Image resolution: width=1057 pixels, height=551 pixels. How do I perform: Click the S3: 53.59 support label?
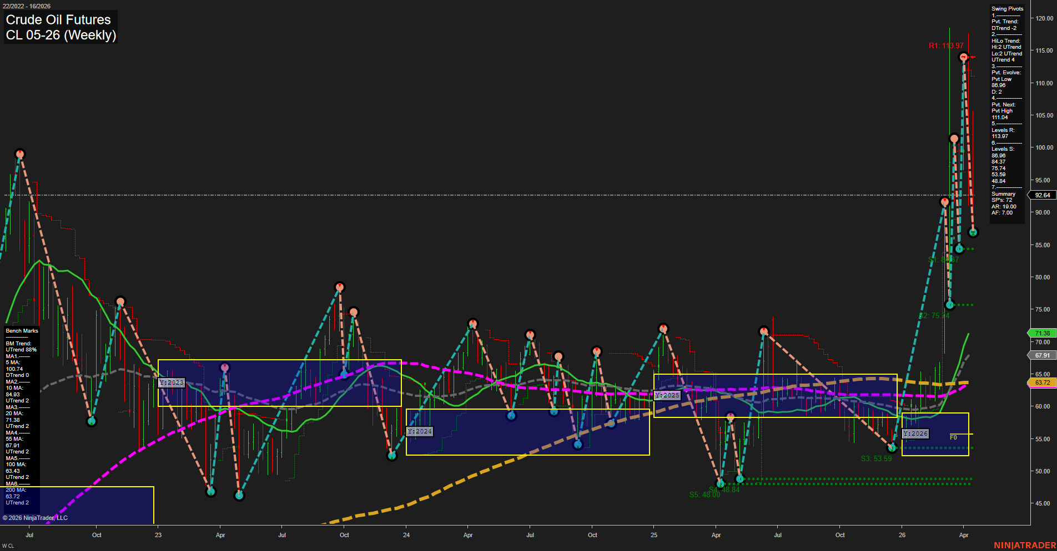[x=876, y=458]
